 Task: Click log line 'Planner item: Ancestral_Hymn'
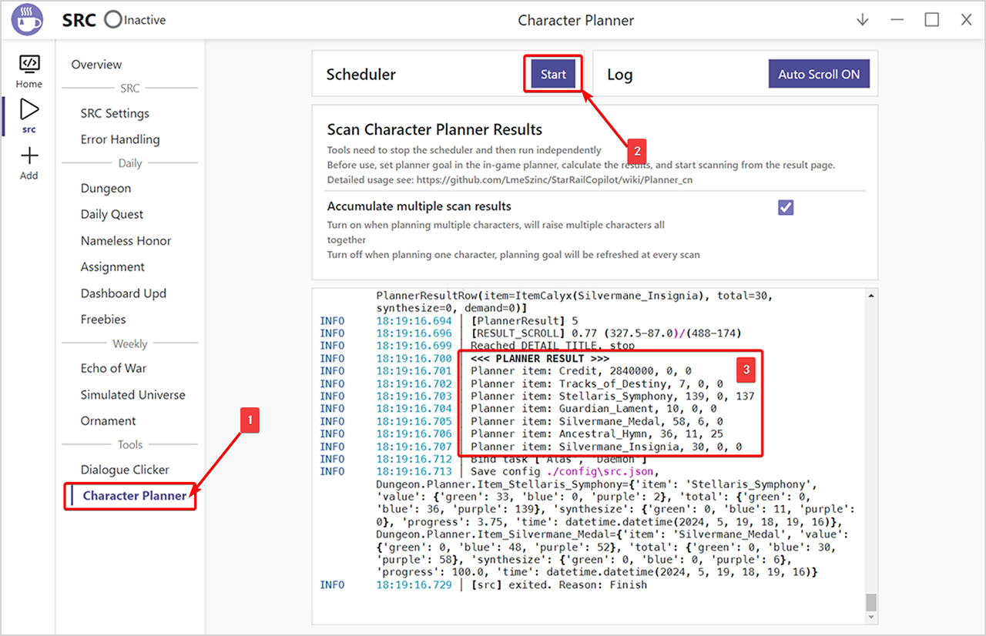596,434
